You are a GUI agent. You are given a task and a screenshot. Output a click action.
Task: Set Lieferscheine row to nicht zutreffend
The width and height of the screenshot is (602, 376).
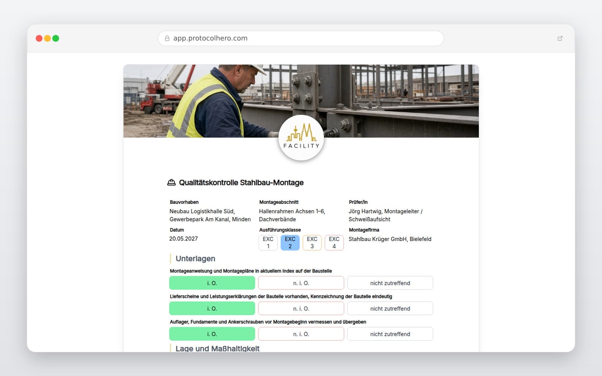pos(390,308)
